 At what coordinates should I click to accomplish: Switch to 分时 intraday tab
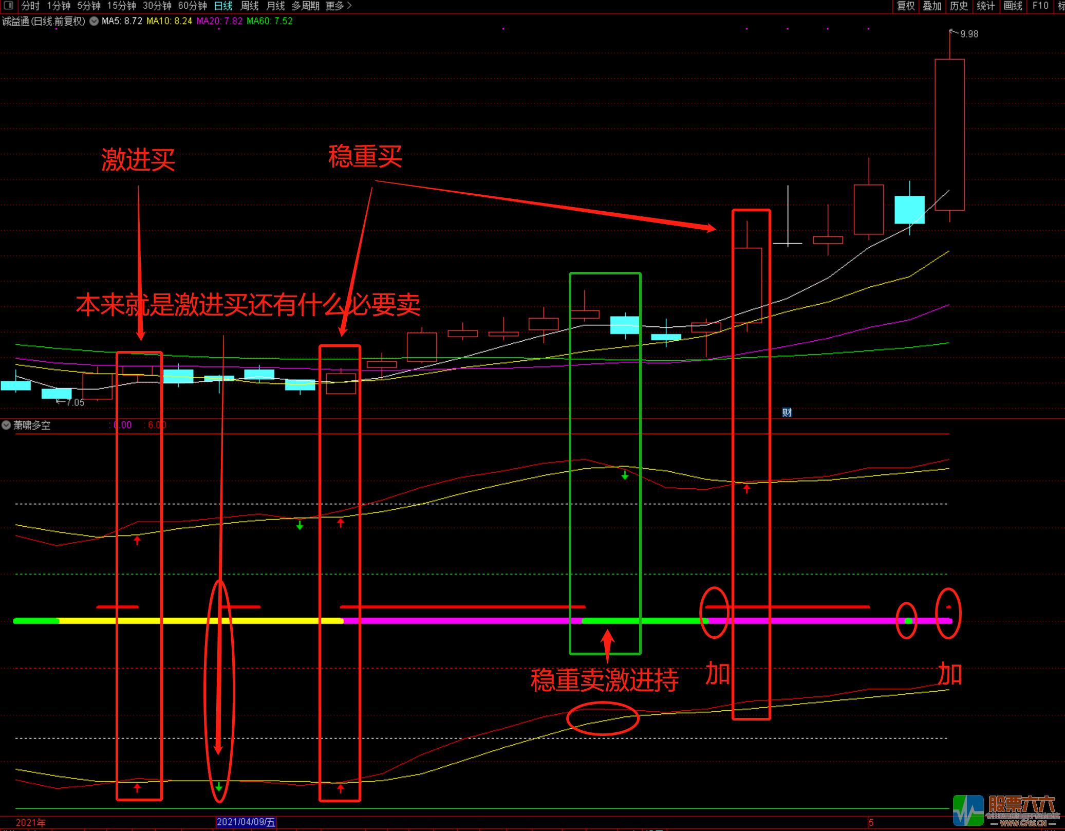tap(30, 6)
